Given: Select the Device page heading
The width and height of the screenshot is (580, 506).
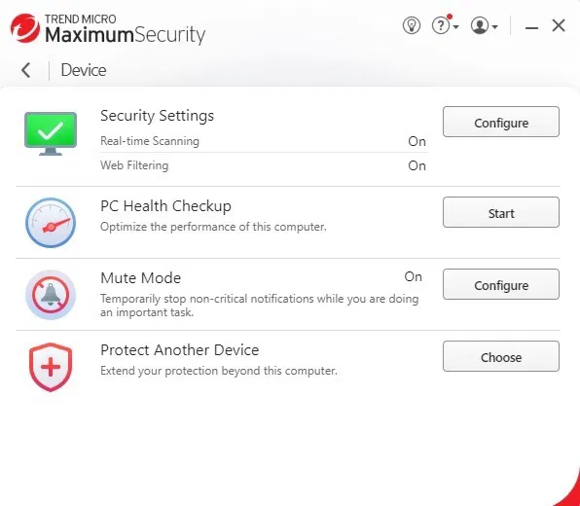Looking at the screenshot, I should click(x=84, y=70).
